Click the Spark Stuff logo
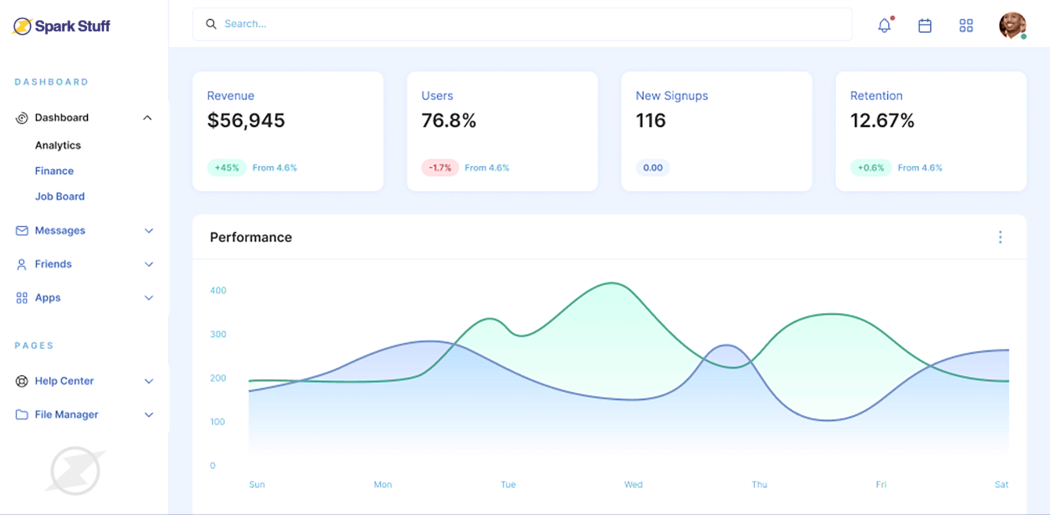Screen dimensions: 1050x515 tap(62, 26)
